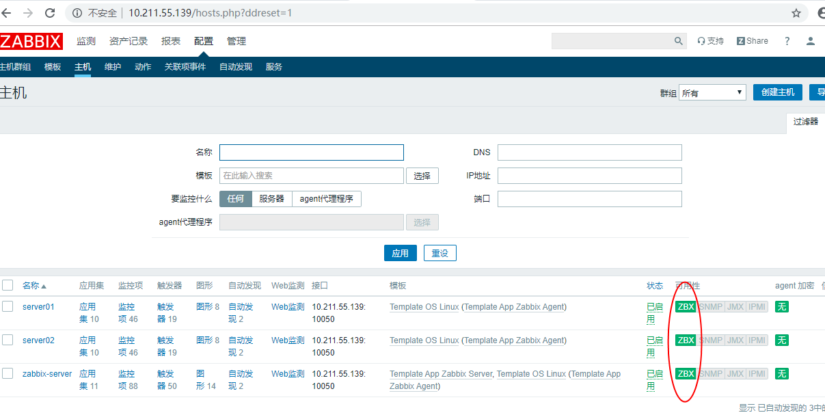Viewport: 825px width, 415px height.
Task: Open the 群组 group dropdown
Action: click(712, 93)
